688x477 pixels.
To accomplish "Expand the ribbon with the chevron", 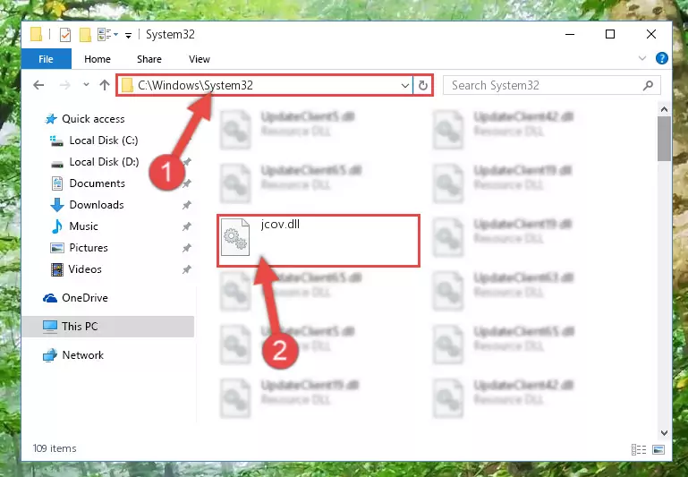I will click(642, 58).
